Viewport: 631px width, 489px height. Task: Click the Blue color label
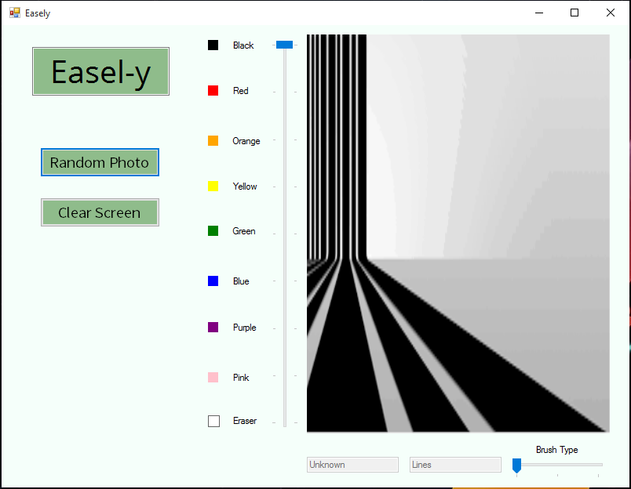241,281
